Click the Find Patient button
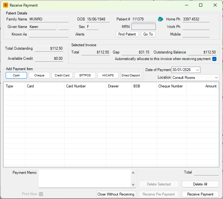Screen dimensions: 223x199 coord(127,34)
